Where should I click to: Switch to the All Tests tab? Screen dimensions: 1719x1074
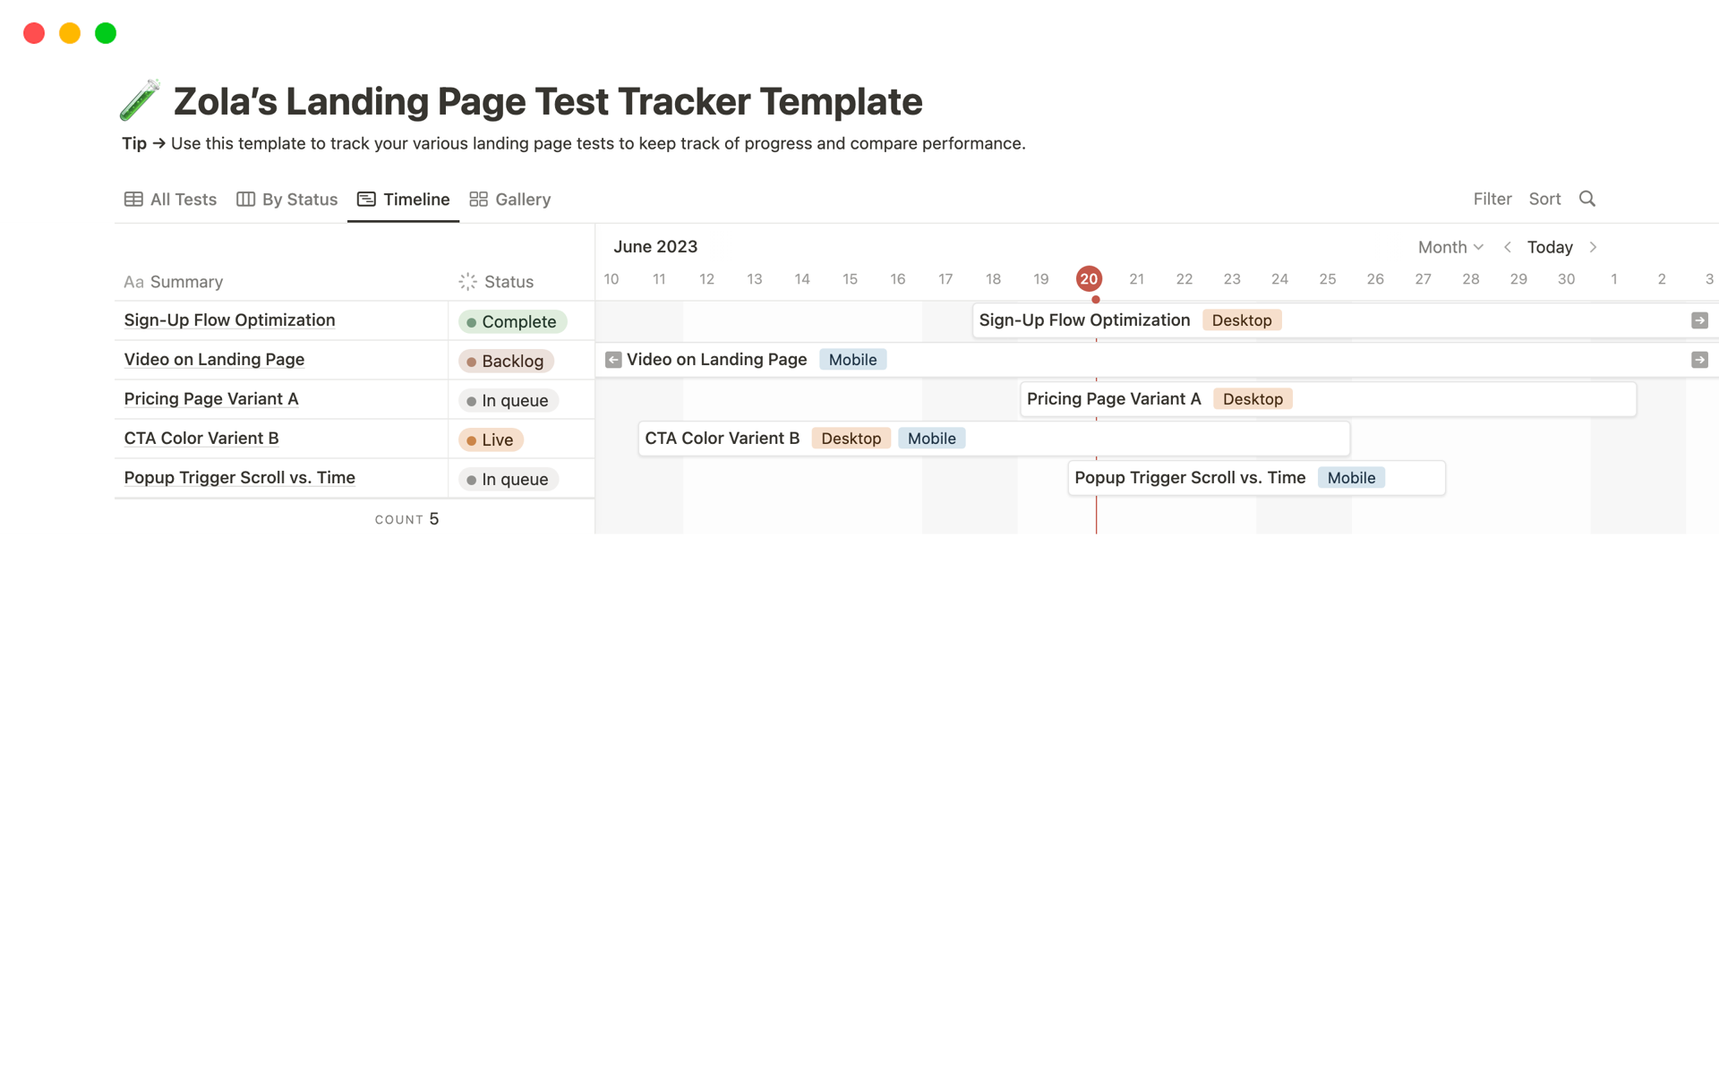(x=171, y=200)
